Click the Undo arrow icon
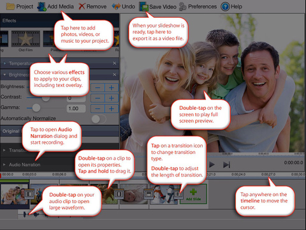Image resolution: width=306 pixels, height=230 pixels. pyautogui.click(x=116, y=6)
